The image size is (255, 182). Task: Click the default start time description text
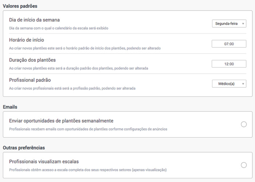(85, 48)
